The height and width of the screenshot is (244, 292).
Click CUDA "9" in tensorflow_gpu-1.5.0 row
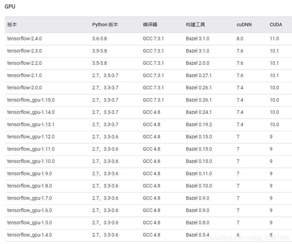(271, 223)
